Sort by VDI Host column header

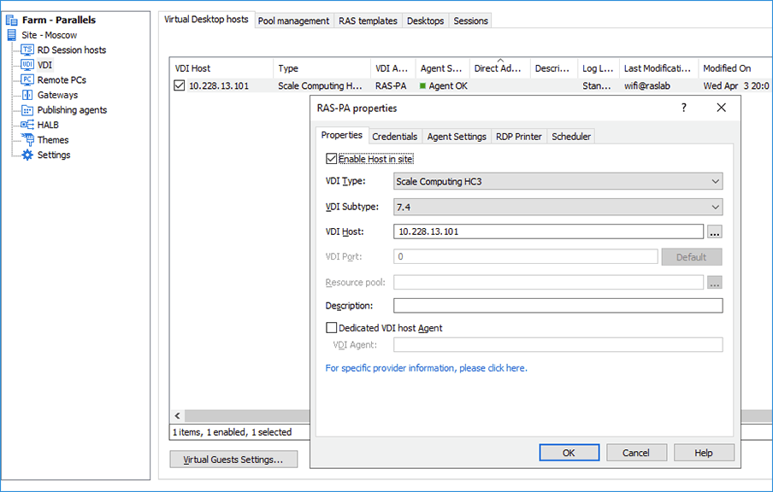point(221,68)
